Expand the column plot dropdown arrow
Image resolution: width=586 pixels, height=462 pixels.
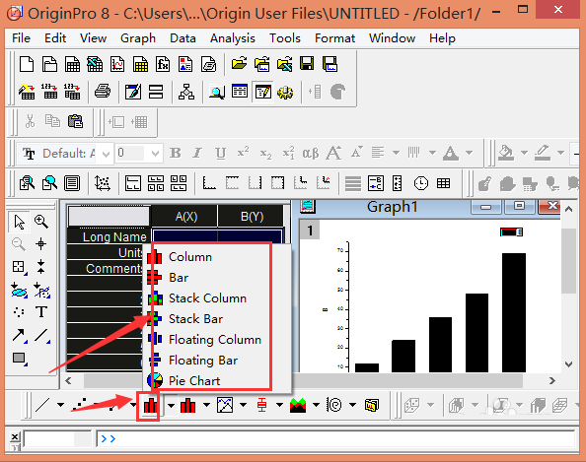[x=206, y=405]
